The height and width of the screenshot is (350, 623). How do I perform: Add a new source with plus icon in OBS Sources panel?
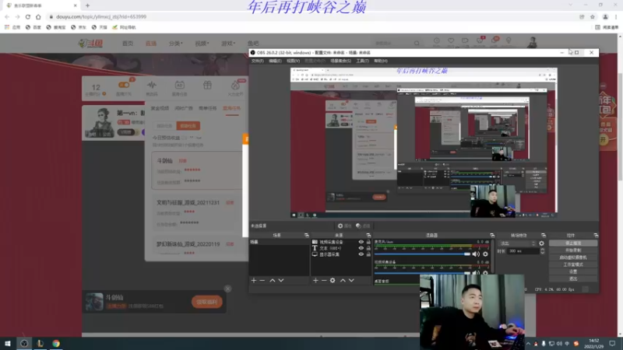tap(315, 280)
